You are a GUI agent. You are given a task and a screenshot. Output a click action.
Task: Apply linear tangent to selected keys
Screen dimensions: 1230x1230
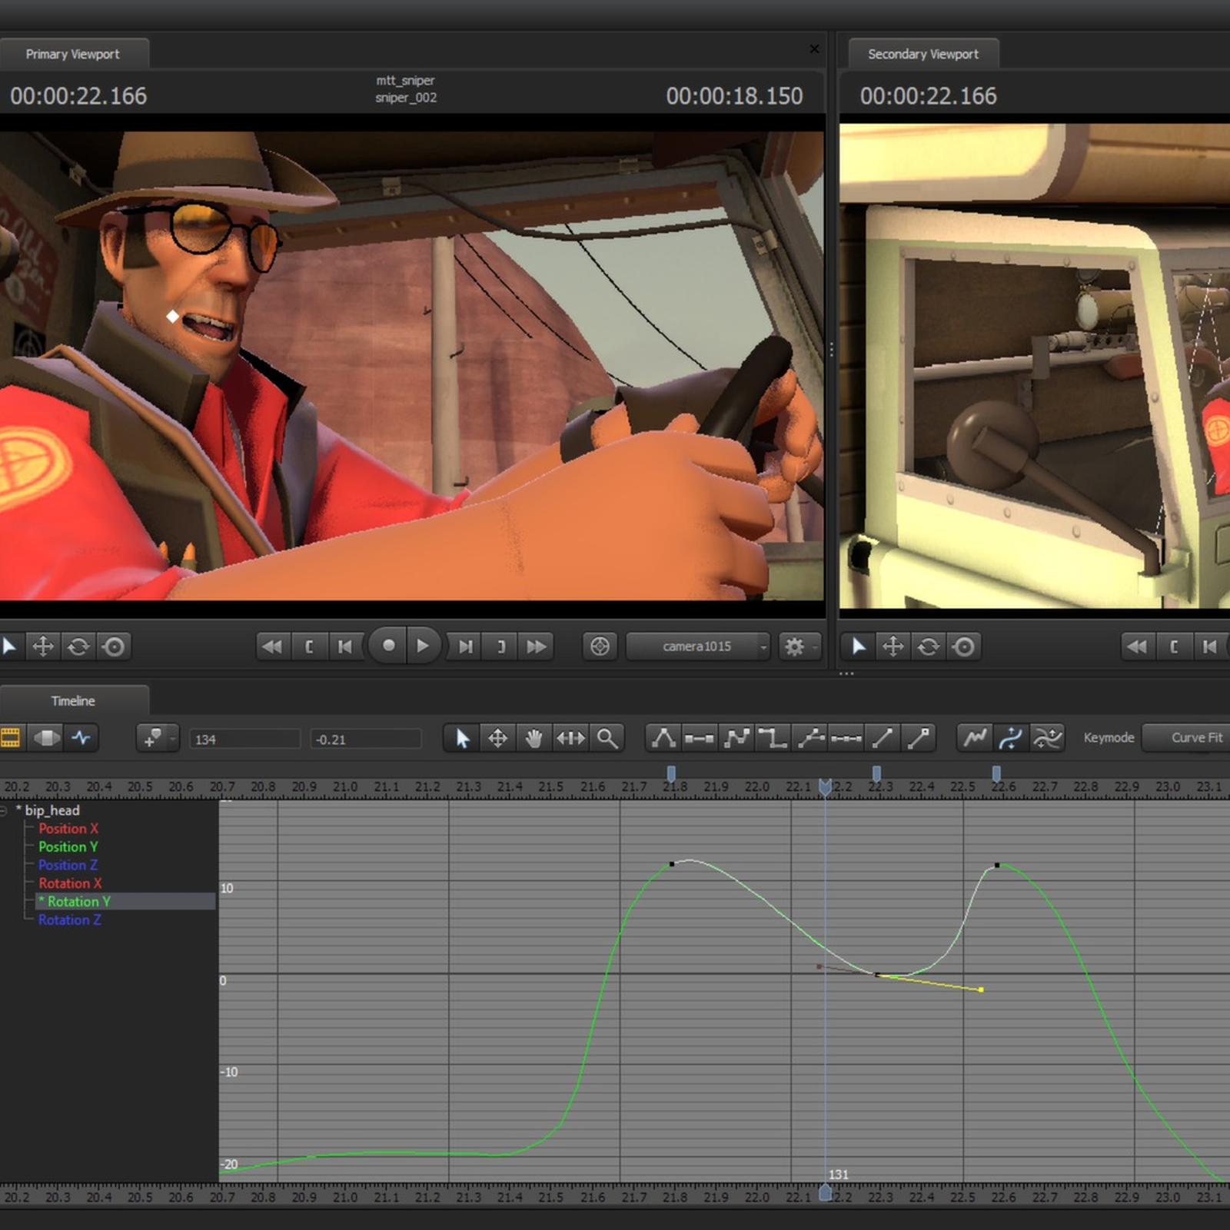point(736,738)
